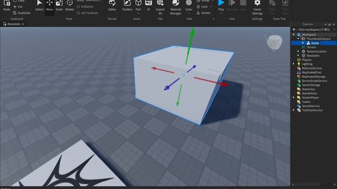Click the Explorer filter workspace field

314,29
